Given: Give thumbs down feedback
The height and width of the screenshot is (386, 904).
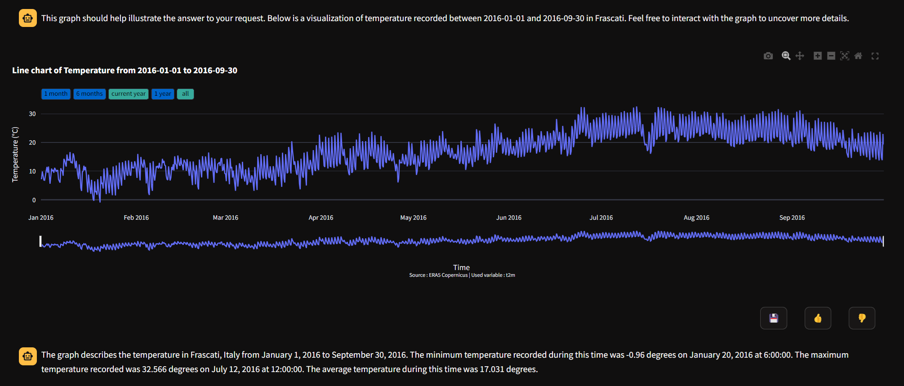Looking at the screenshot, I should pyautogui.click(x=862, y=318).
